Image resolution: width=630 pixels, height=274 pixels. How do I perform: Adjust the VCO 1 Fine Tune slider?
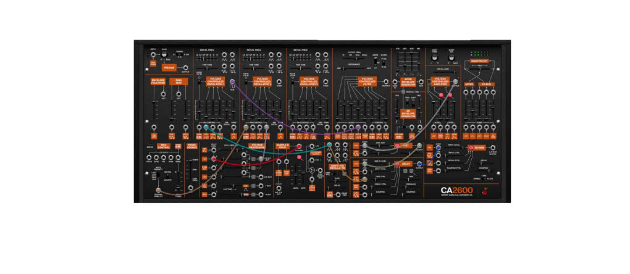pos(207,68)
